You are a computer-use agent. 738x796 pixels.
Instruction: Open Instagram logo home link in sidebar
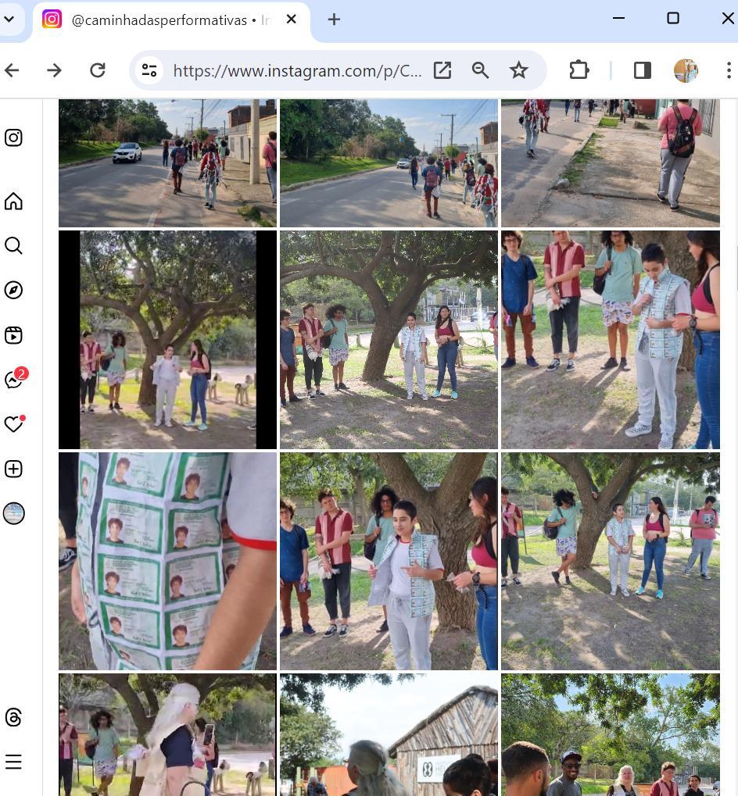14,137
